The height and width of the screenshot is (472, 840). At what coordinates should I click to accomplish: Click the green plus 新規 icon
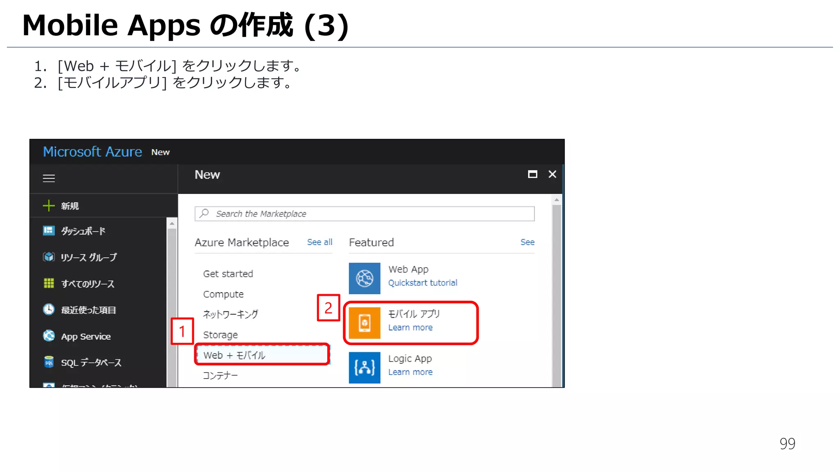tap(49, 206)
